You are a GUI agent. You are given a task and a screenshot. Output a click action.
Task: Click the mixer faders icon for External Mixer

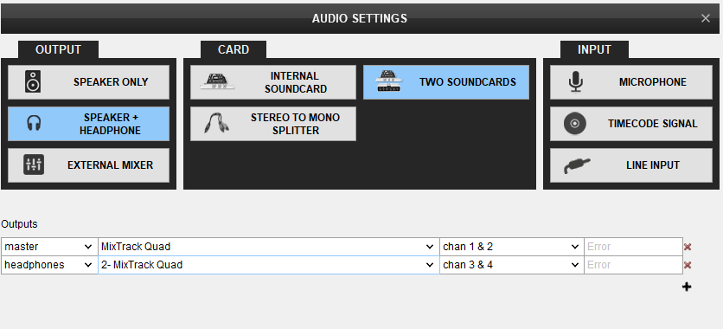pos(34,164)
